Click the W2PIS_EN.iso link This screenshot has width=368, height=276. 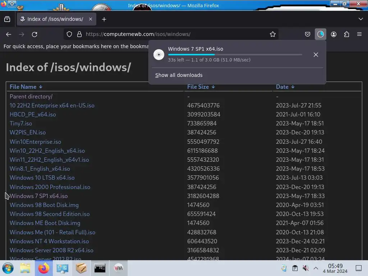point(27,132)
